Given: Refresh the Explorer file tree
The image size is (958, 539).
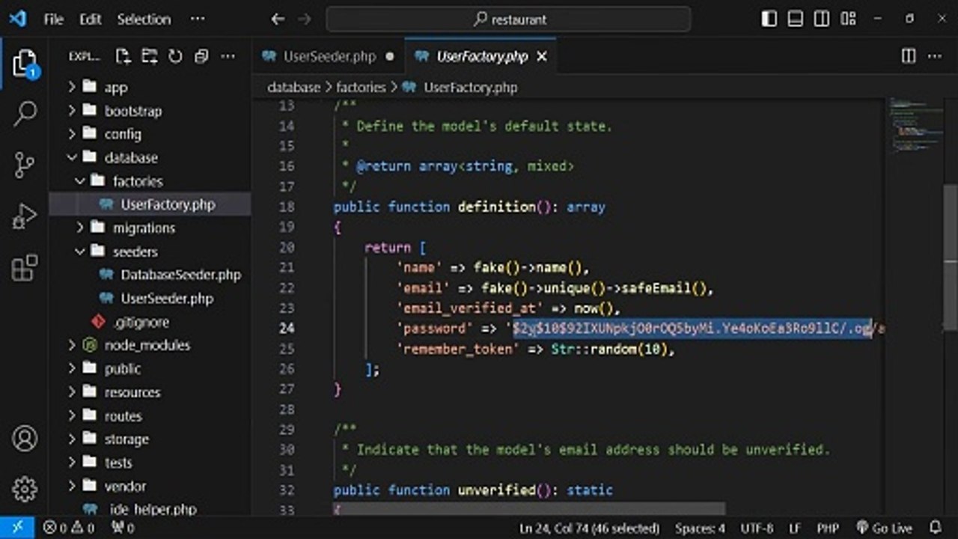Looking at the screenshot, I should click(x=175, y=56).
